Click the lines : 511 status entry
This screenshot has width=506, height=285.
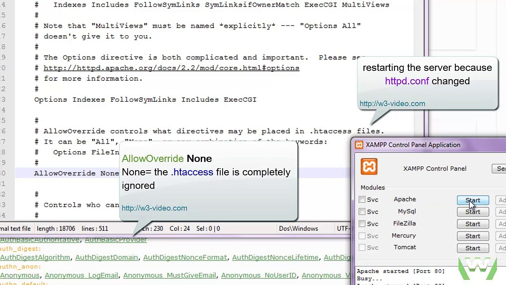pos(95,228)
